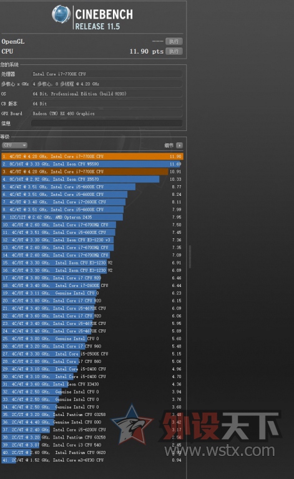The image size is (294, 479).
Task: Select rank 35 Pentium G3258 2C/2T row
Action: 92,415
